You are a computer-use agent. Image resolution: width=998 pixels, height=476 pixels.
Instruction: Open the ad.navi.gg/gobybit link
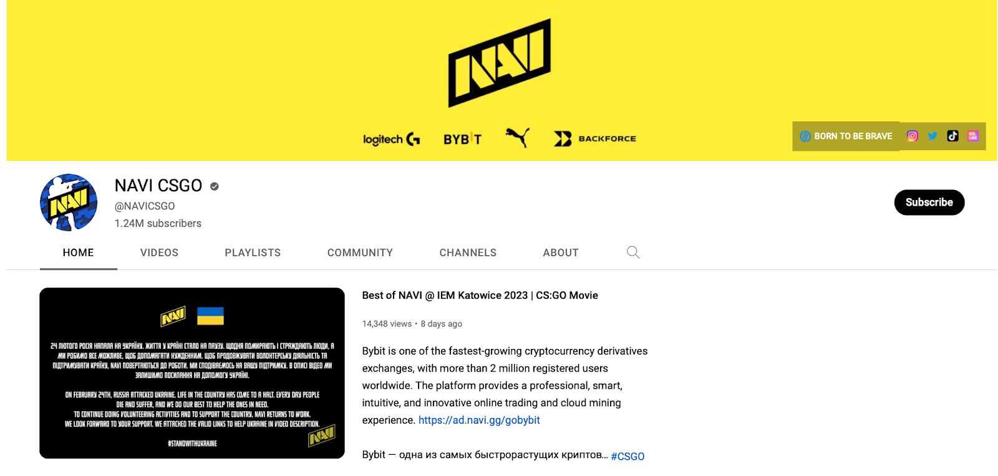(479, 420)
